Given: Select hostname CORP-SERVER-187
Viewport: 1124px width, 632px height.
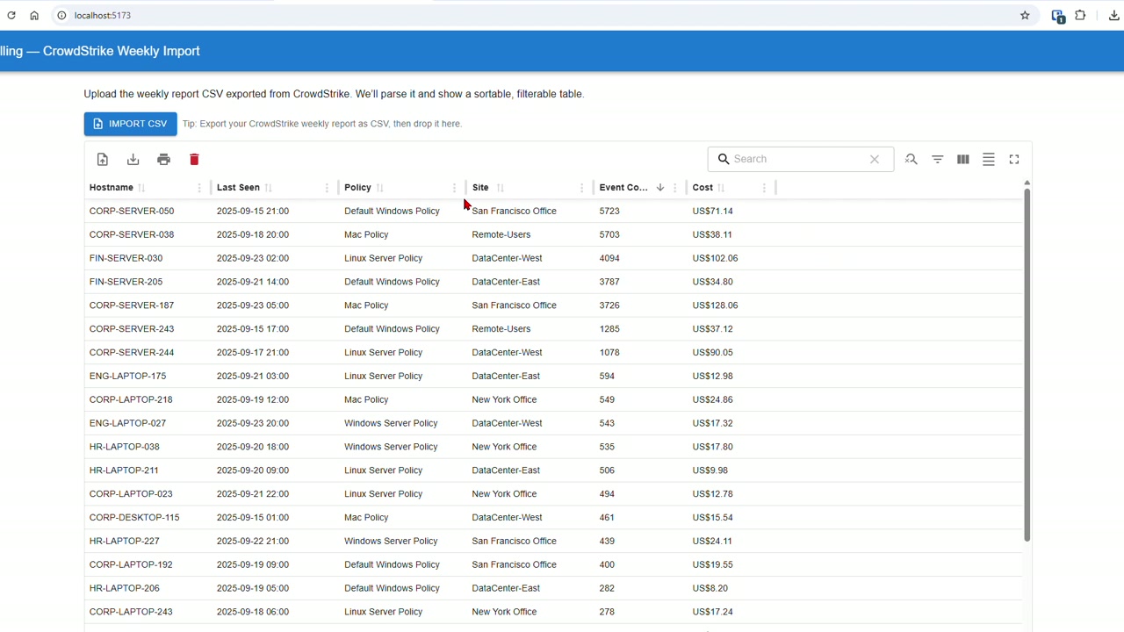Looking at the screenshot, I should coord(132,305).
